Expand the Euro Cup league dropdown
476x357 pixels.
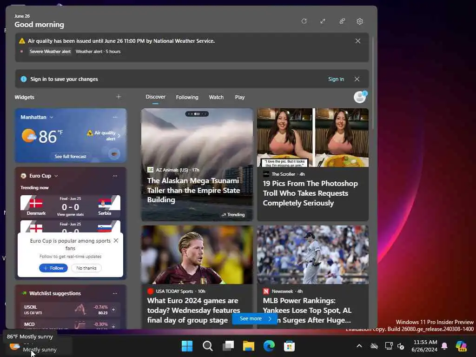click(56, 176)
